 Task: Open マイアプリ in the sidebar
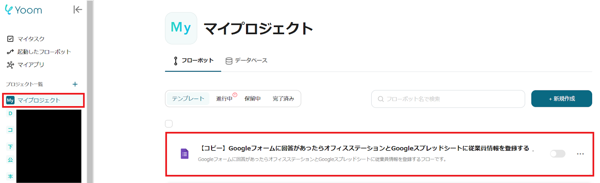point(31,64)
